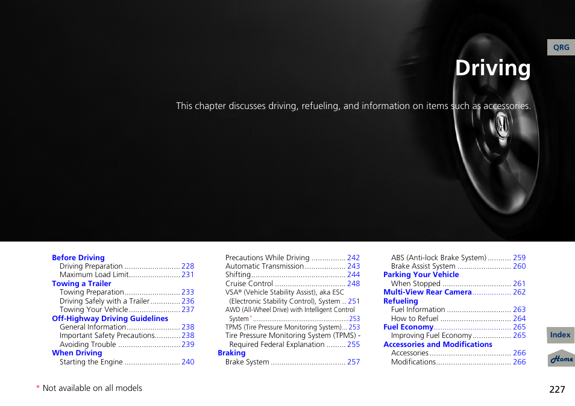This screenshot has height=406, width=575.
Task: Jump to page 265 beside Fuel Economy heading
Action: [x=520, y=327]
